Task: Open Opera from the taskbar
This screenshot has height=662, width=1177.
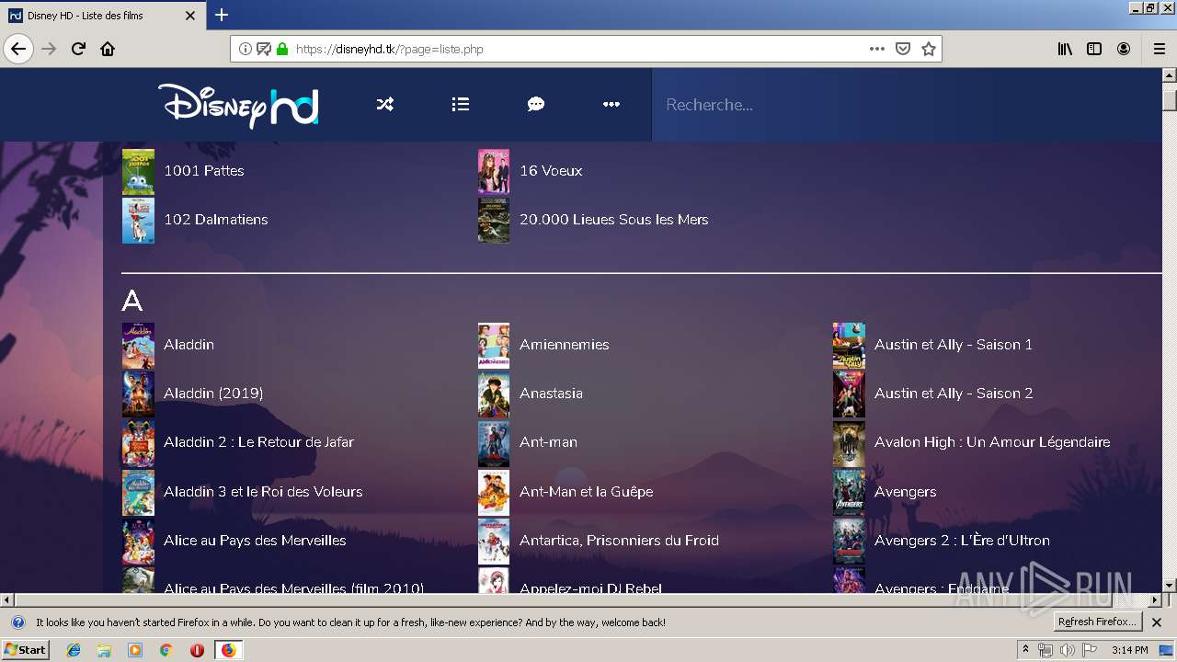Action: 197,650
